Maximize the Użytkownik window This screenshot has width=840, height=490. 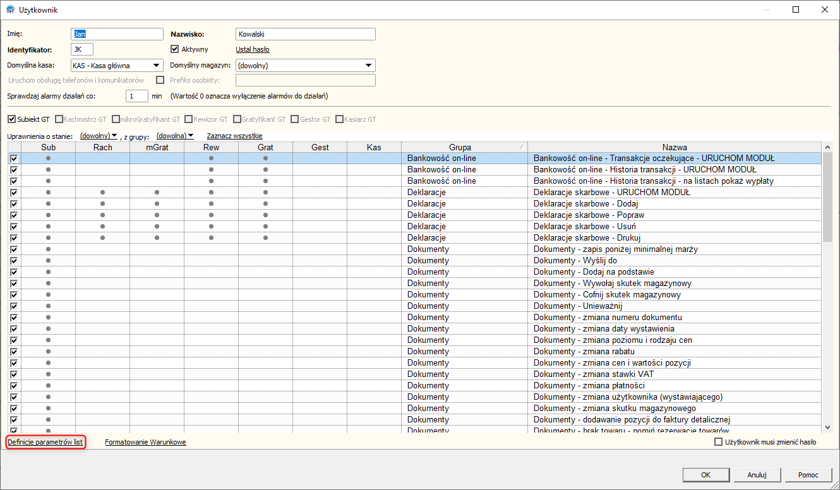(x=796, y=9)
